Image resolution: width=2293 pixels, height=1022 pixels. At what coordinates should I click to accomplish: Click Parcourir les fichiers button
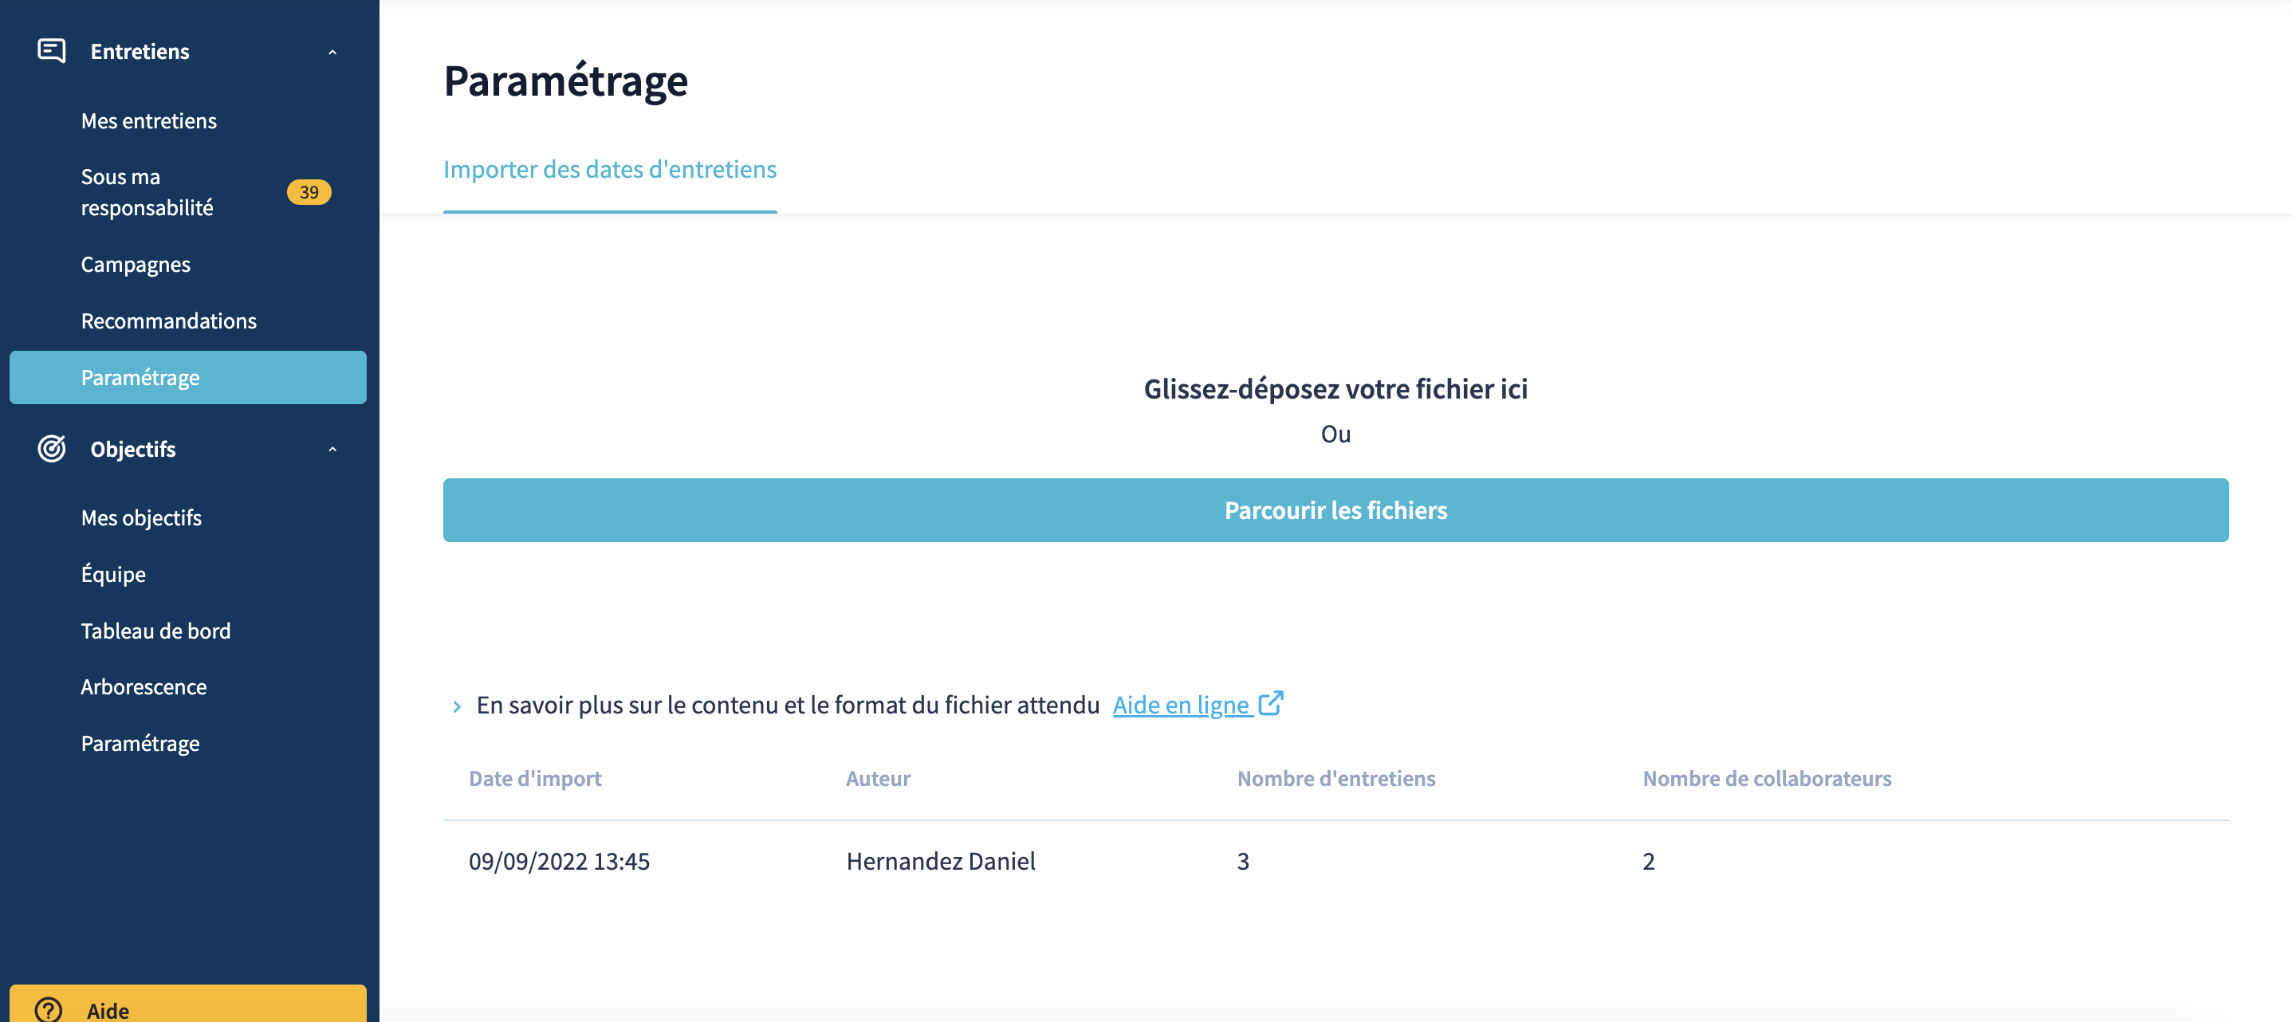1335,510
